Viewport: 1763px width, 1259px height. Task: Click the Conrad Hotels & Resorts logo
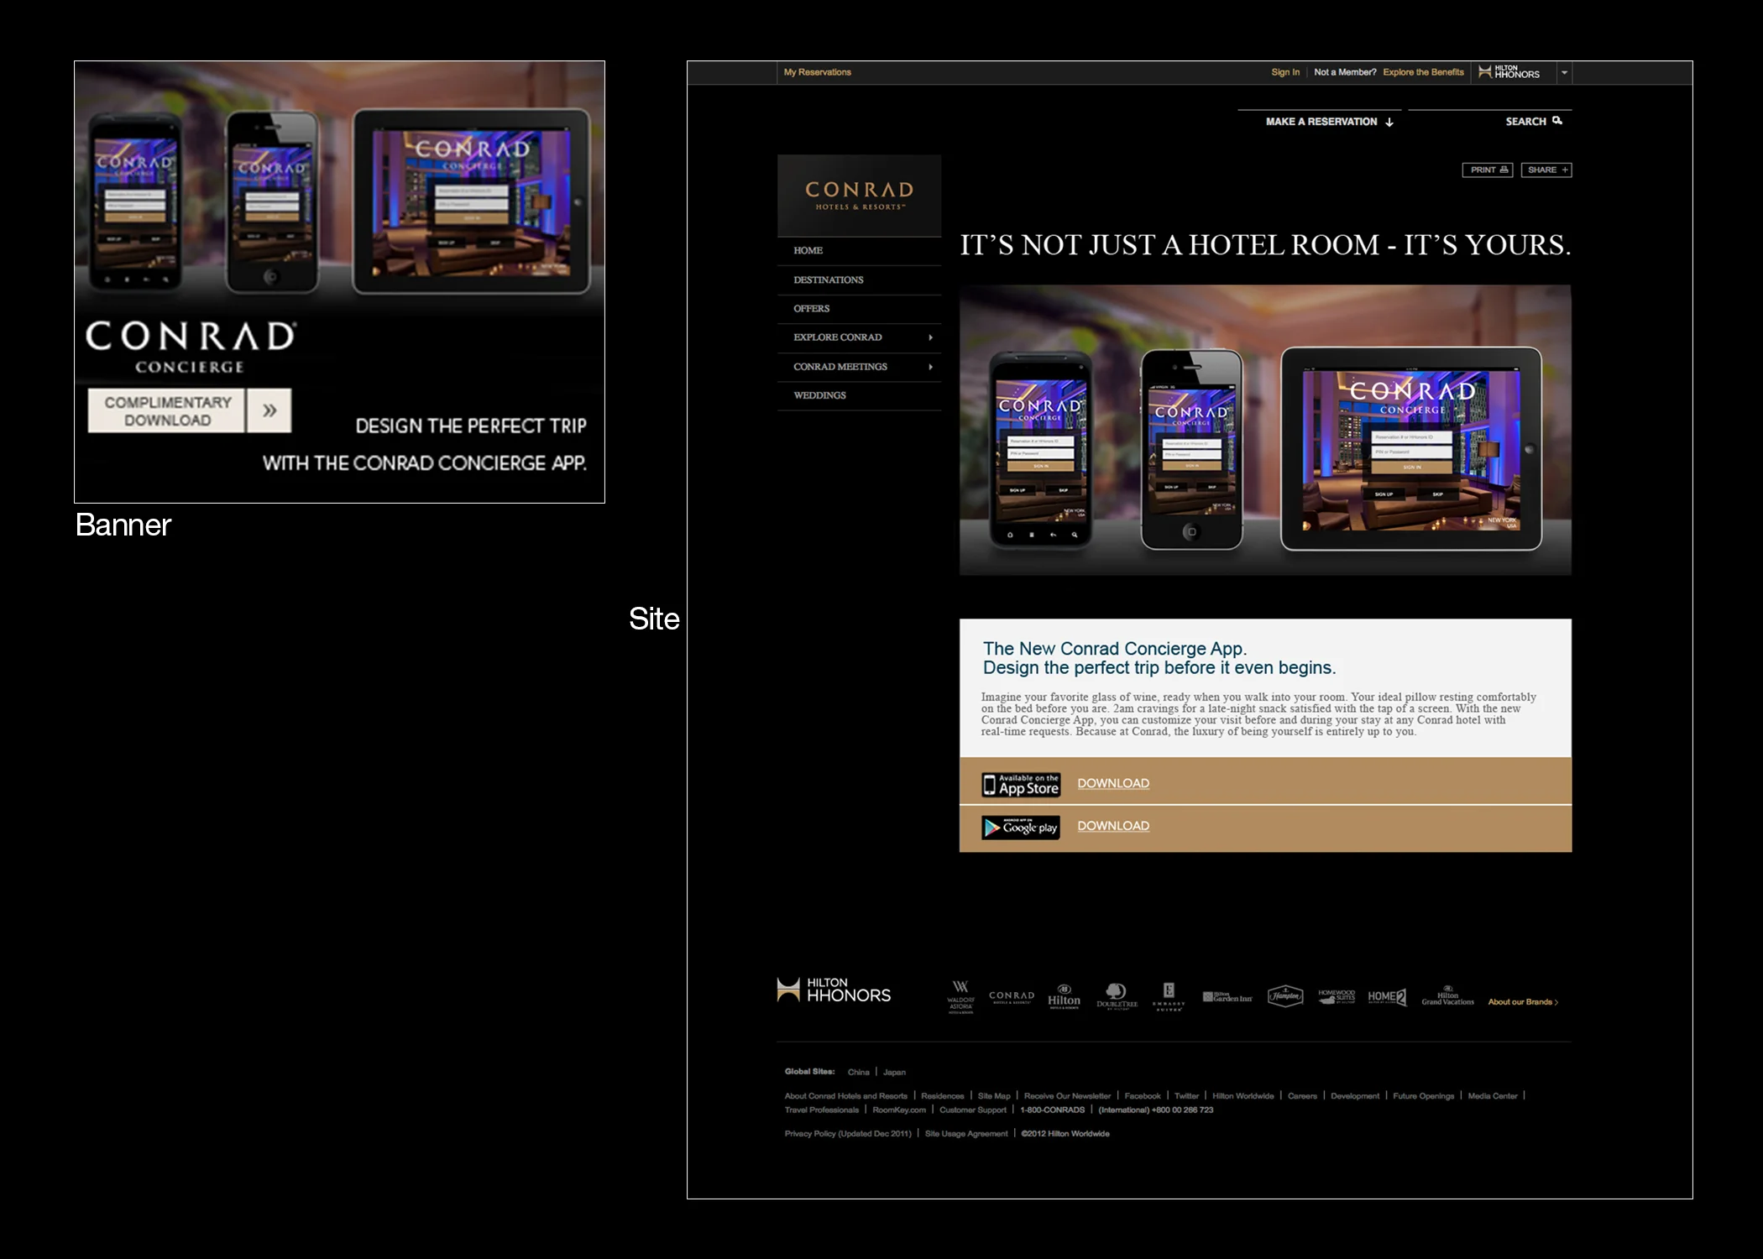(x=859, y=196)
